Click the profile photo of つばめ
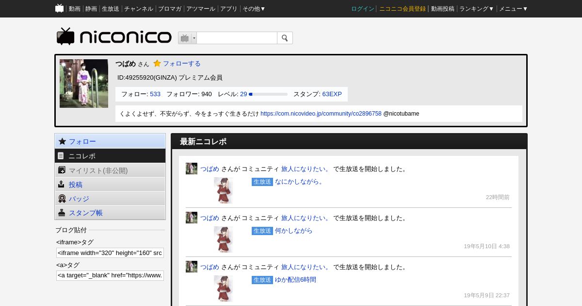Image resolution: width=582 pixels, height=306 pixels. tap(84, 84)
